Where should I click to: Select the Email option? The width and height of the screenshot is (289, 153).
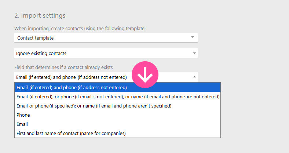(22, 124)
